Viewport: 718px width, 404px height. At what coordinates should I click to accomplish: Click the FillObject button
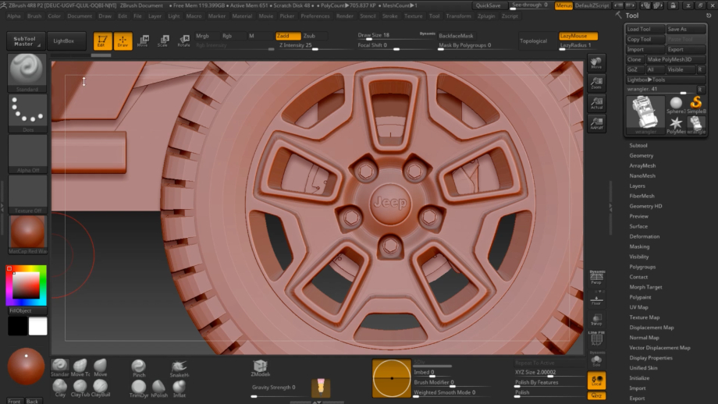click(27, 310)
